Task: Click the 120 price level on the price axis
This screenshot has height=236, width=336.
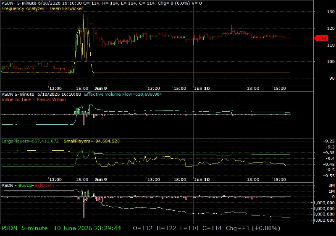Action: [x=331, y=28]
